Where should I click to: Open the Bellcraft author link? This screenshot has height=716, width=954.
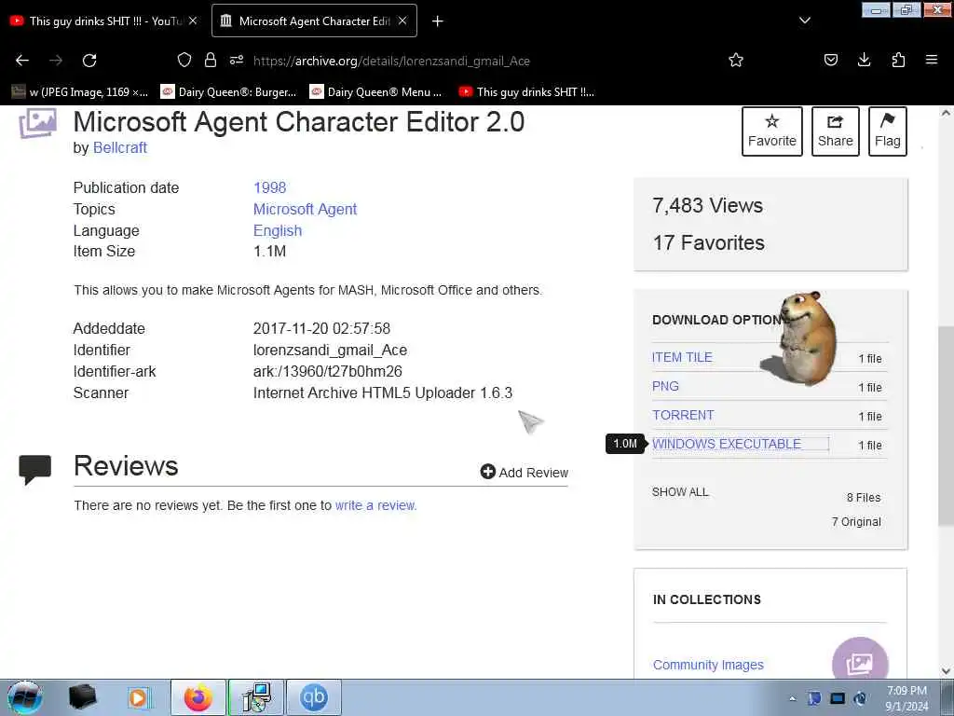120,147
